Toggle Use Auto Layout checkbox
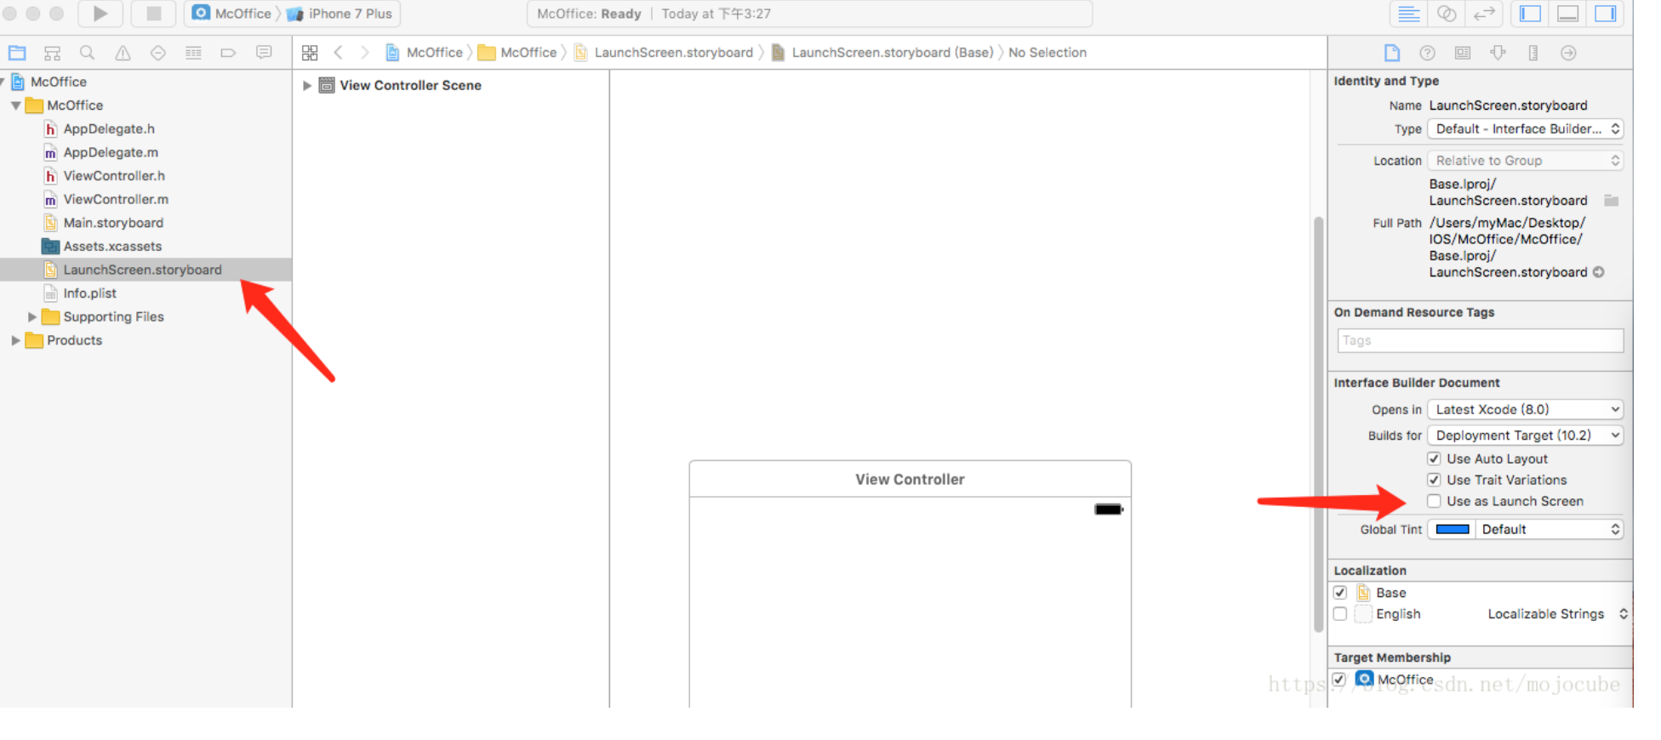 tap(1434, 458)
